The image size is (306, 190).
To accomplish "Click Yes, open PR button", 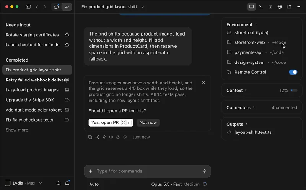I will tap(111, 122).
